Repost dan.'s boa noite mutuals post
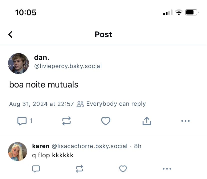The width and height of the screenshot is (207, 179). click(x=66, y=121)
